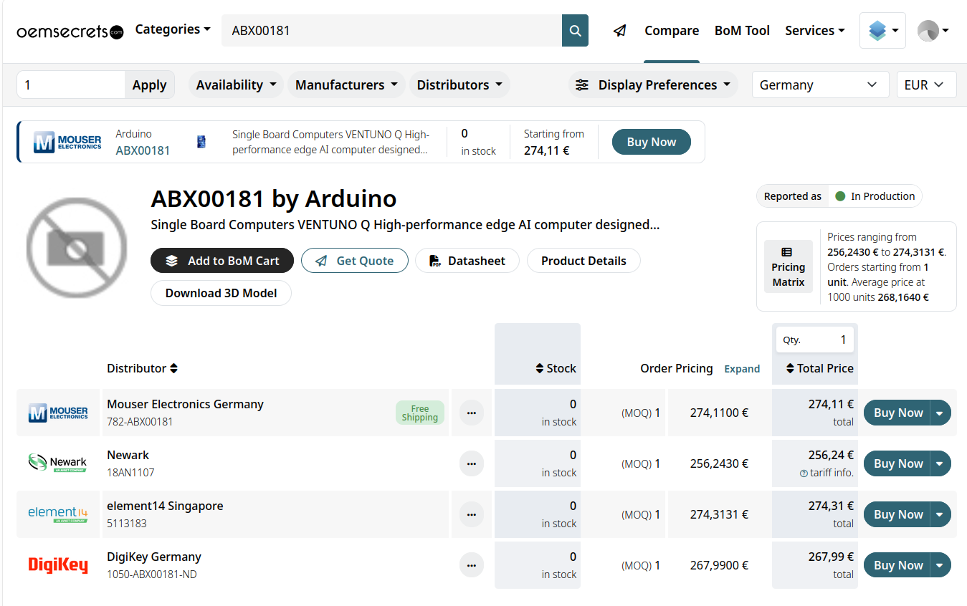Screen dimensions: 967x606
Task: Open the user avatar menu
Action: click(x=933, y=31)
